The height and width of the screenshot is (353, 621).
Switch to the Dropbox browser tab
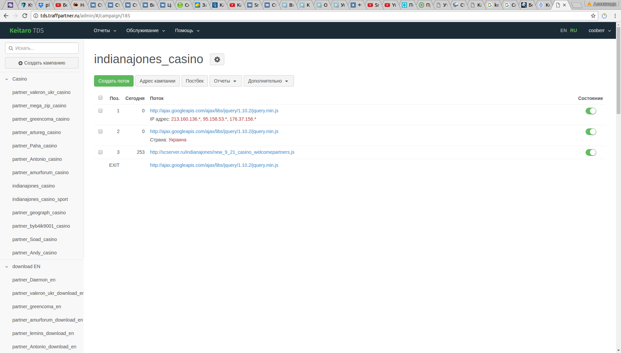44,5
